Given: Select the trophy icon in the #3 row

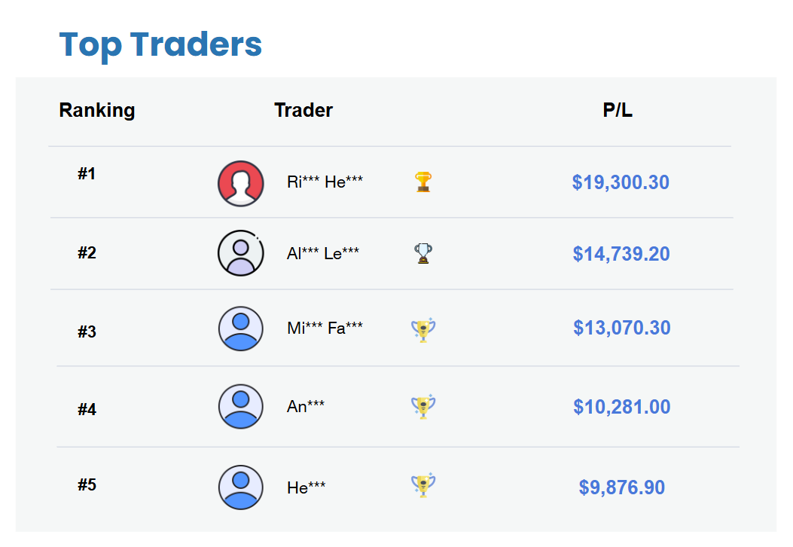Looking at the screenshot, I should coord(422,330).
